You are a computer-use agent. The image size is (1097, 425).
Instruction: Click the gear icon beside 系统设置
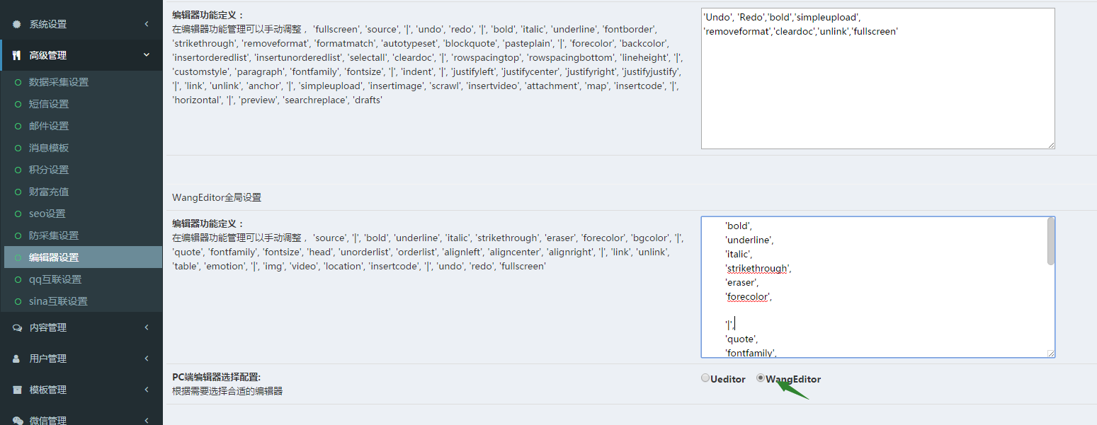click(17, 24)
